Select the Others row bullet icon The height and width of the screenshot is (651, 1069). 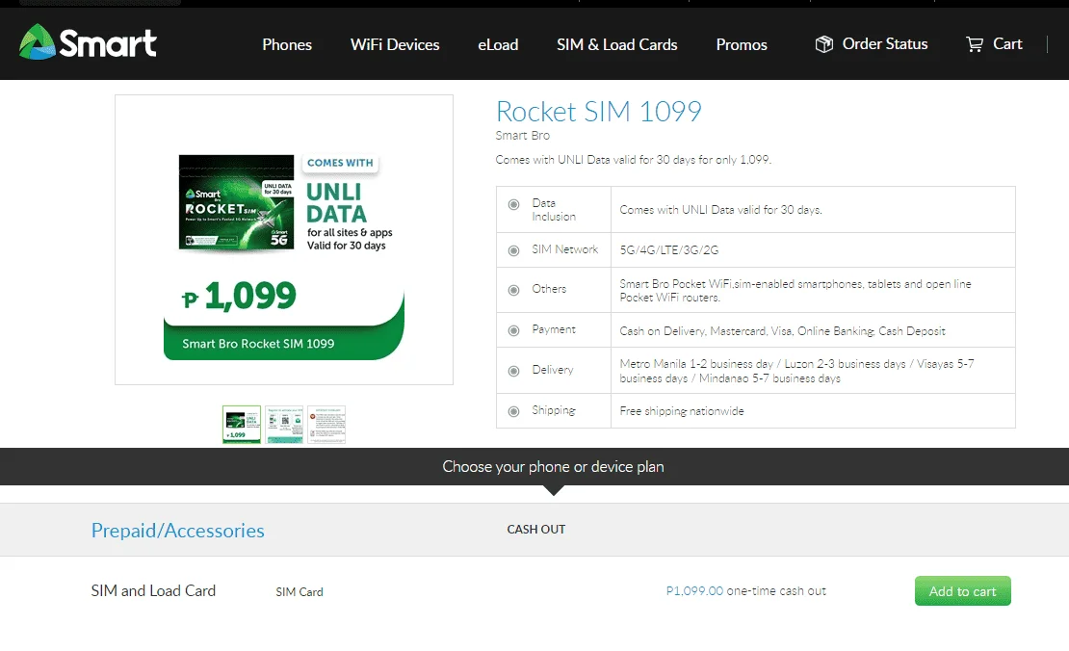click(x=514, y=291)
